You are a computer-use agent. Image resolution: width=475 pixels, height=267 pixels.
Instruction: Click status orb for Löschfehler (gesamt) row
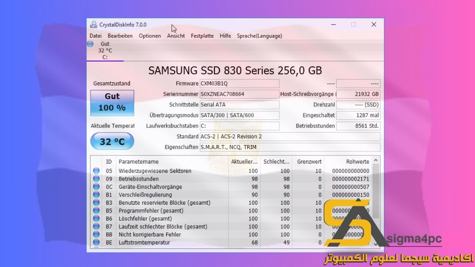[x=96, y=219]
